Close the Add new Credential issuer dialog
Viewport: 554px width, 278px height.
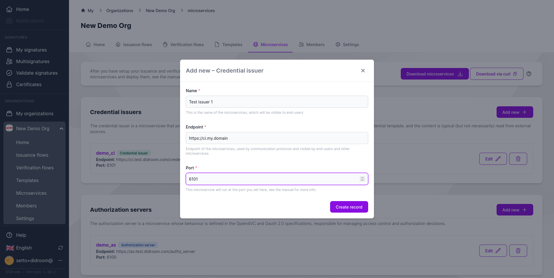point(363,71)
